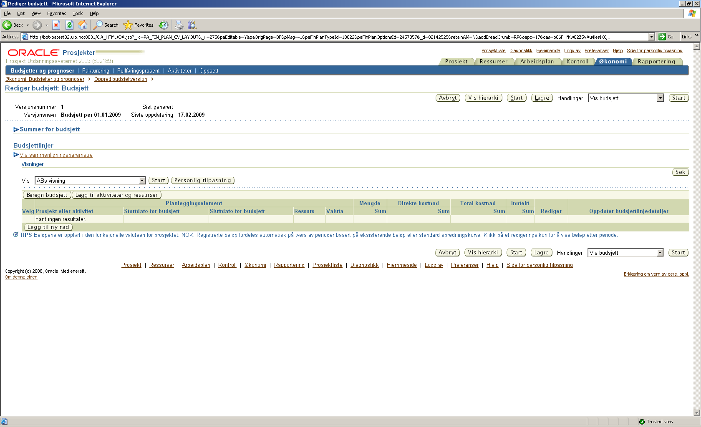The image size is (701, 427).
Task: Click the Windows flag logo icon
Action: tap(692, 13)
